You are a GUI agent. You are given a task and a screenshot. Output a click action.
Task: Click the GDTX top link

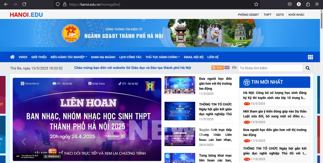(x=280, y=14)
